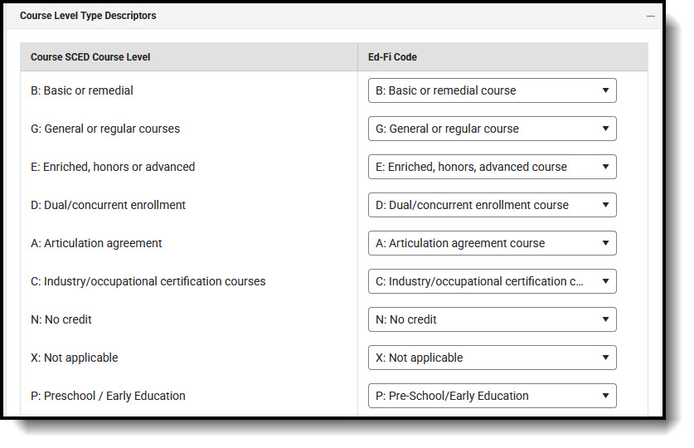This screenshot has width=694, height=448.
Task: Expand the E: Enriched, honors, advanced course dropdown
Action: [492, 167]
